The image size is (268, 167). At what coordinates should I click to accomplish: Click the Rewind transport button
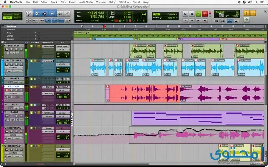[192, 20]
